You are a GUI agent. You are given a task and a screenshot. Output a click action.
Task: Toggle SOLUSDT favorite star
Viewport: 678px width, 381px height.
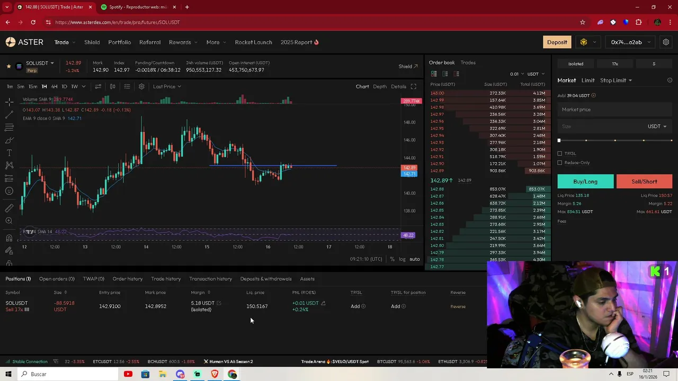coord(8,66)
